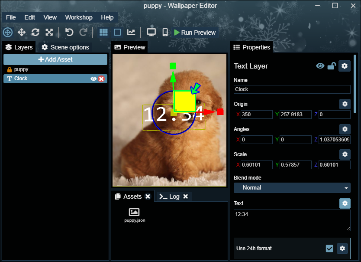
Task: Edit the Angles X field
Action: [x=257, y=140]
